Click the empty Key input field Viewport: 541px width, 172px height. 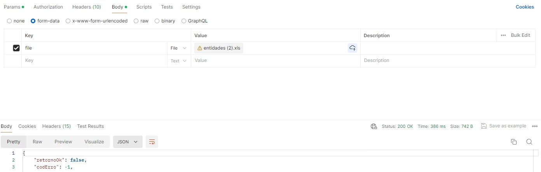94,61
